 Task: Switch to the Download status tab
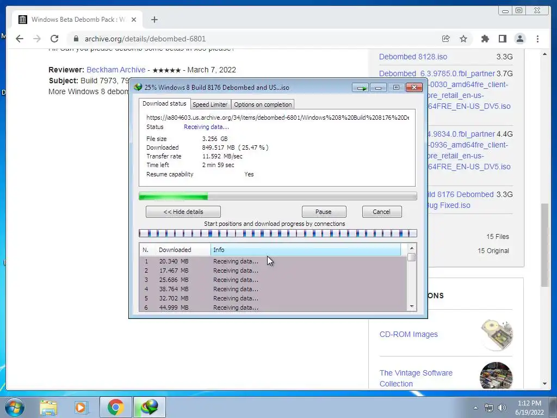(x=164, y=103)
